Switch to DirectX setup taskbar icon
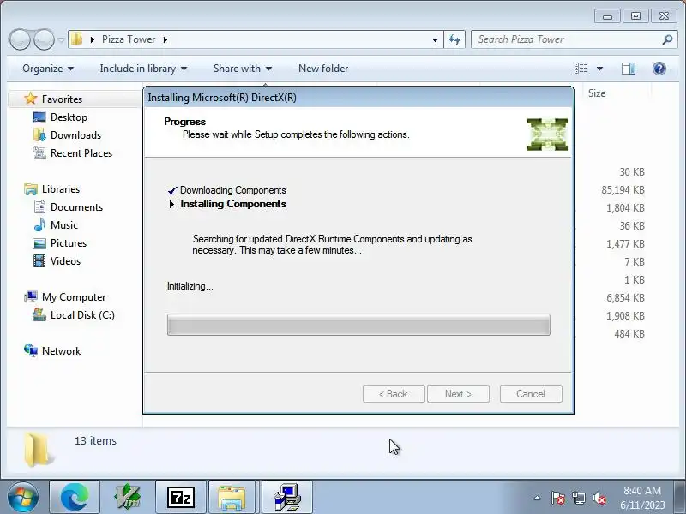The image size is (686, 514). click(x=287, y=498)
